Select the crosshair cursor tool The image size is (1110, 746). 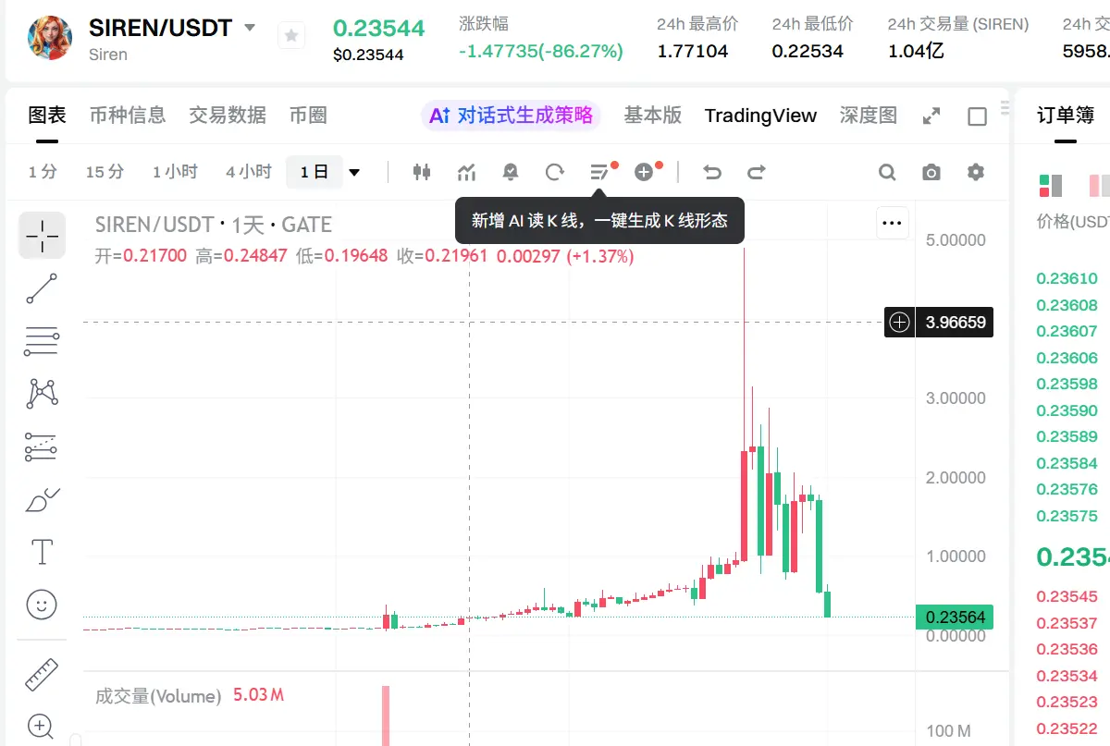point(43,235)
